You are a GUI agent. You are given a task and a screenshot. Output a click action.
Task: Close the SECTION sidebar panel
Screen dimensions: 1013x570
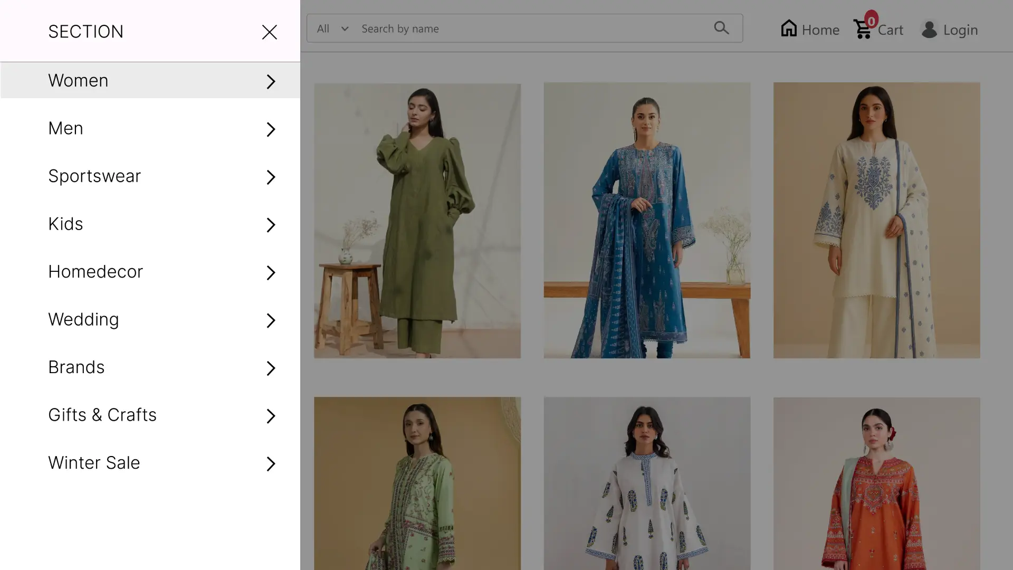[x=270, y=32]
